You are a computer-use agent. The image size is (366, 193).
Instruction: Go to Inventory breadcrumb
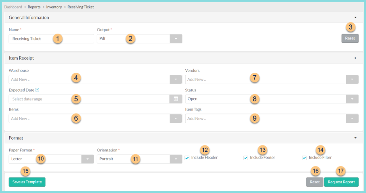[54, 7]
